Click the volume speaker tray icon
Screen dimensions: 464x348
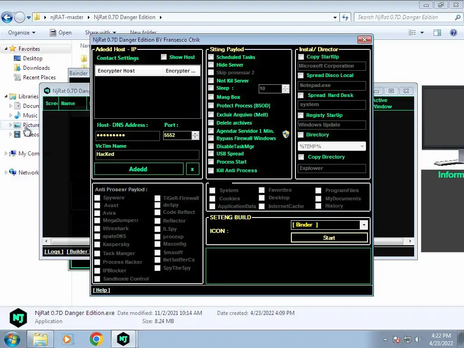point(418,339)
